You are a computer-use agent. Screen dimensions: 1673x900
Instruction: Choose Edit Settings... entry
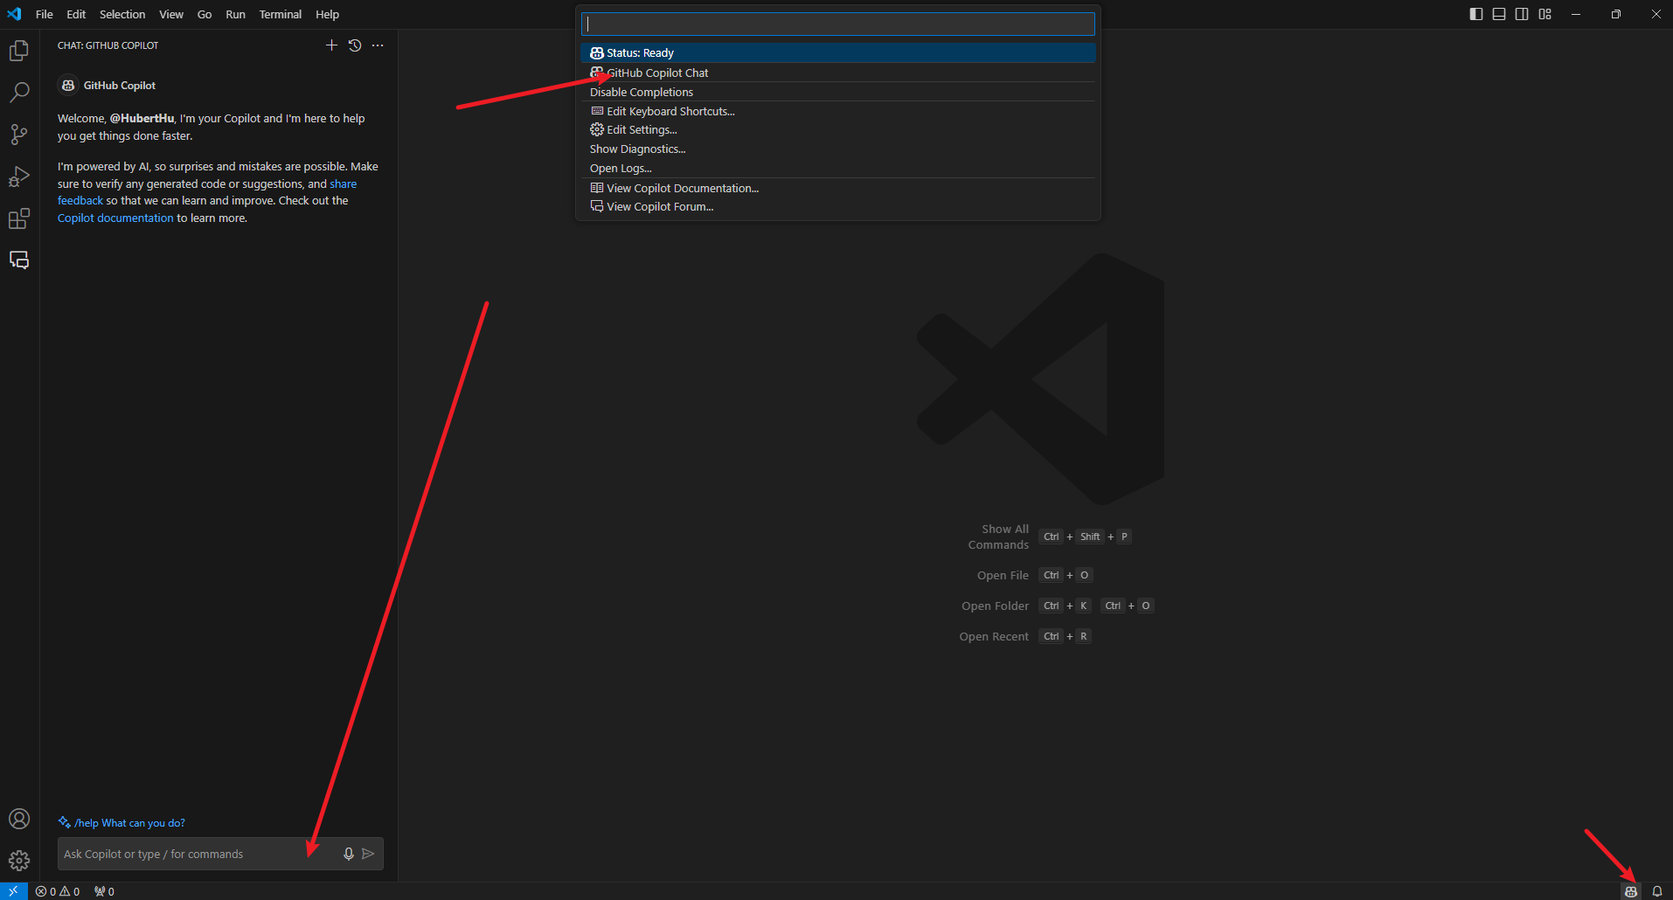tap(837, 129)
